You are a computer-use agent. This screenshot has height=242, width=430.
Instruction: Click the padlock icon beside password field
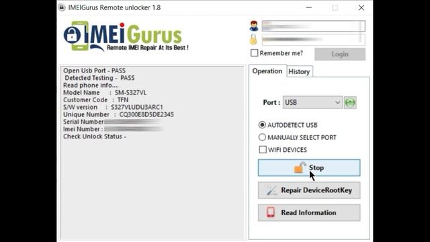click(253, 39)
